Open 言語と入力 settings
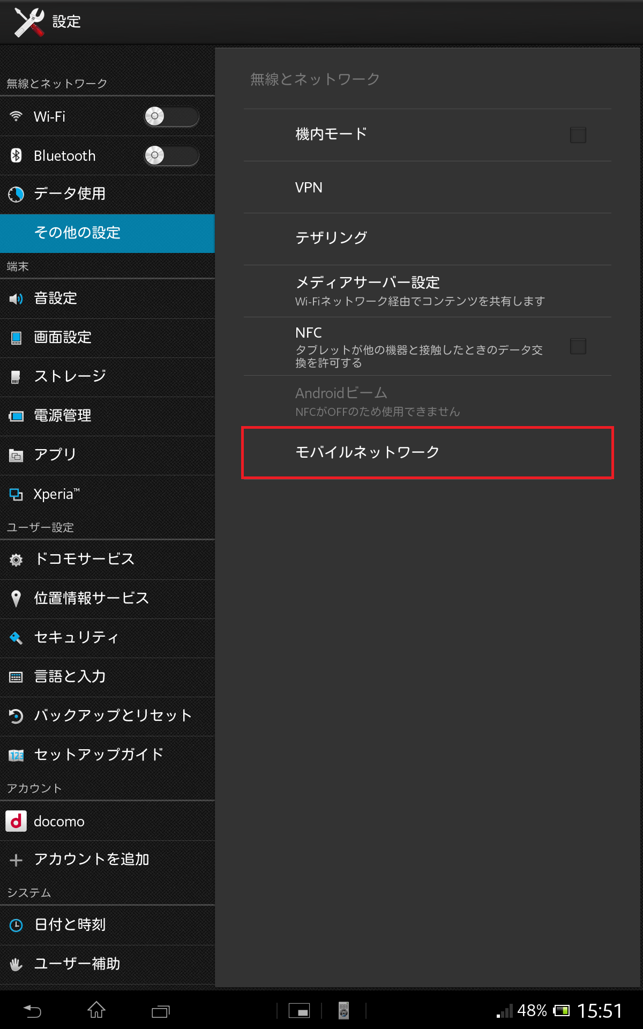 [x=107, y=677]
